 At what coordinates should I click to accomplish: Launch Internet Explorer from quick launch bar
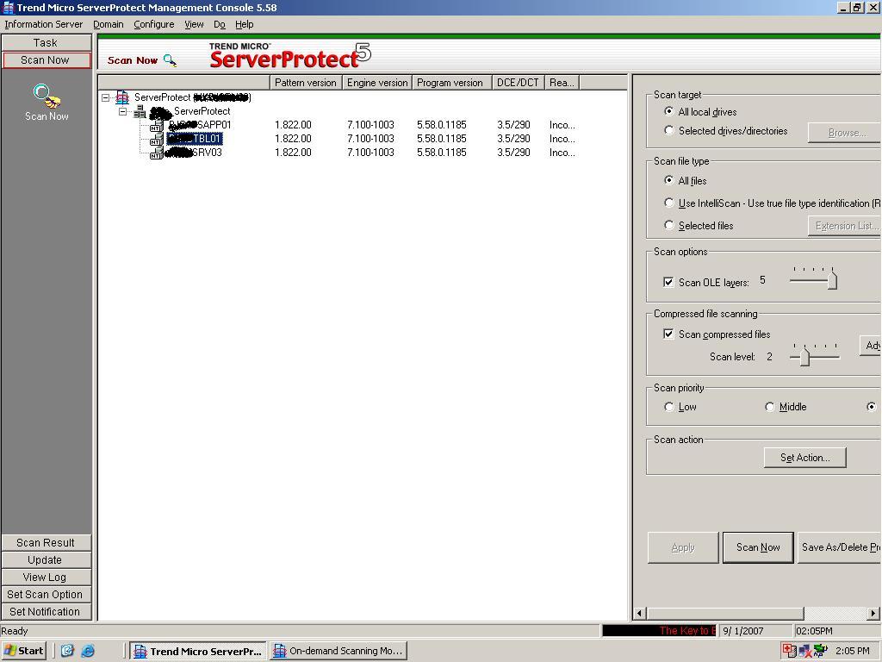(x=89, y=651)
